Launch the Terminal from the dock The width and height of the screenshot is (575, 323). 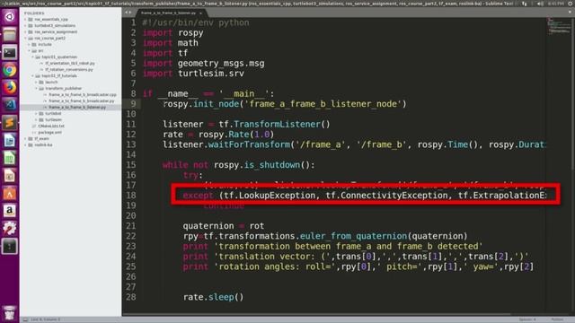10,52
